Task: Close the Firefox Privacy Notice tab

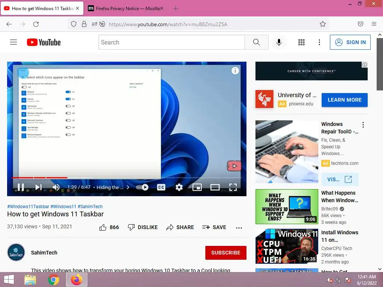Action: click(x=162, y=9)
